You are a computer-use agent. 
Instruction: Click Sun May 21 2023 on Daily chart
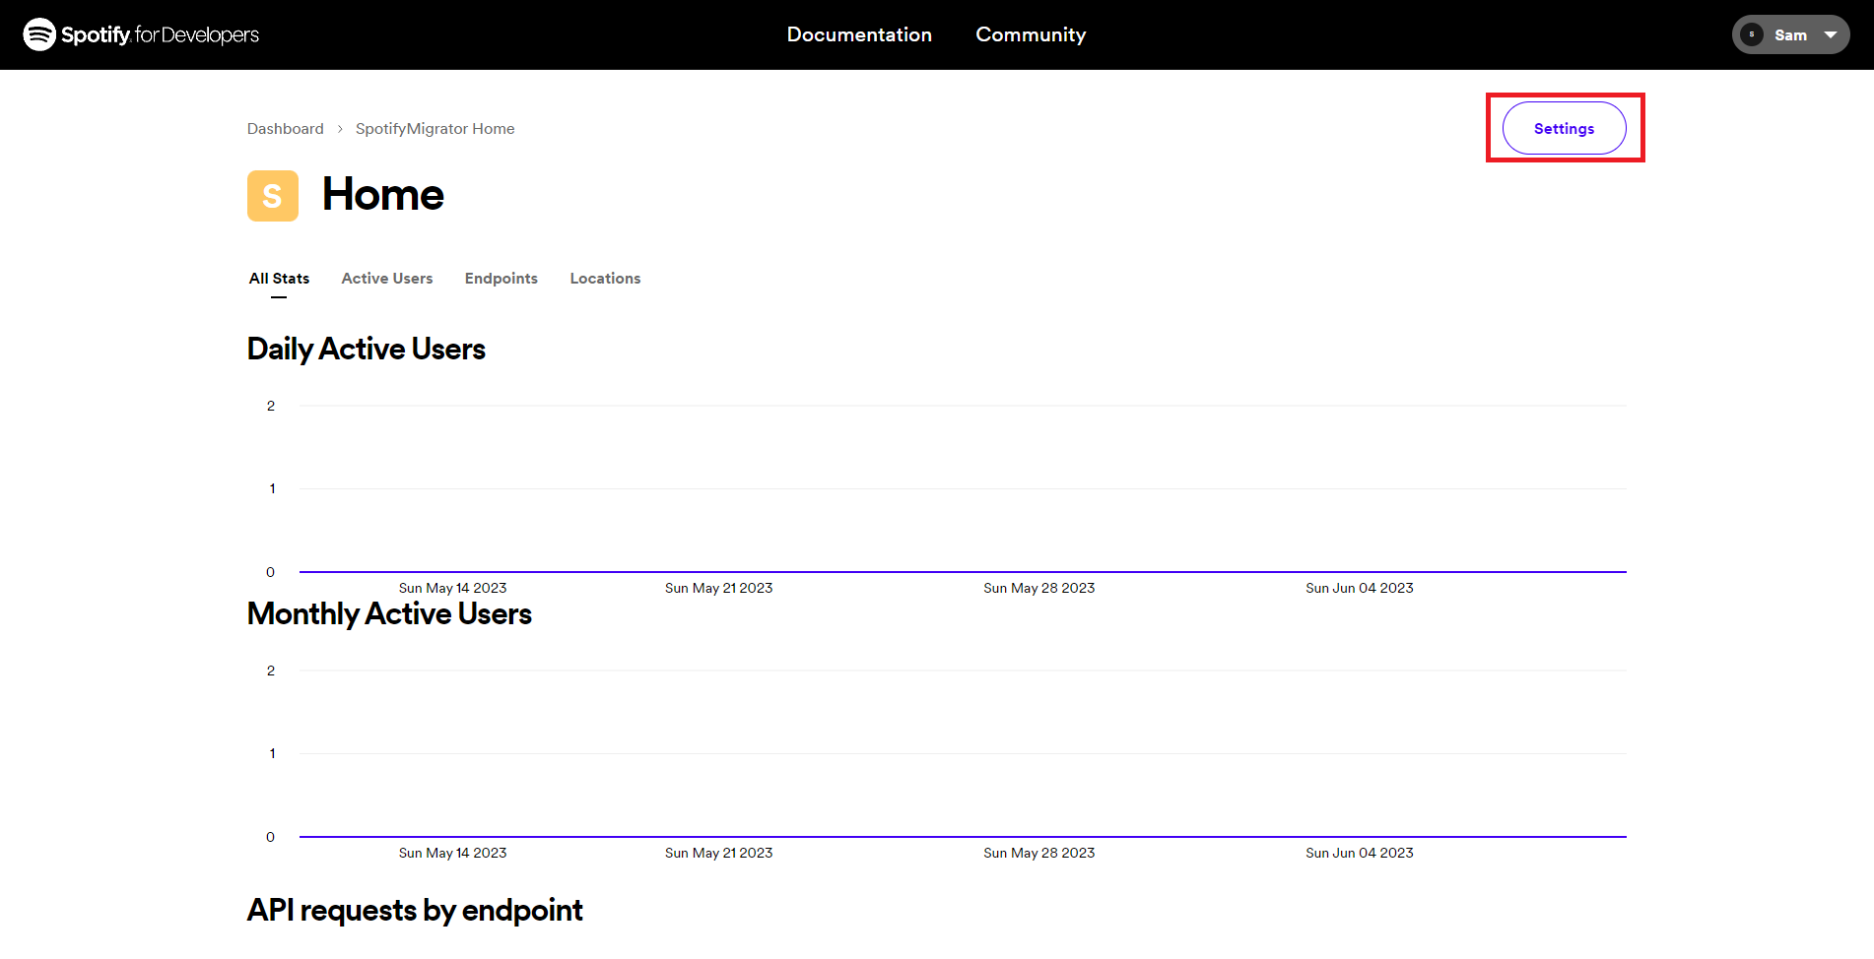(718, 588)
